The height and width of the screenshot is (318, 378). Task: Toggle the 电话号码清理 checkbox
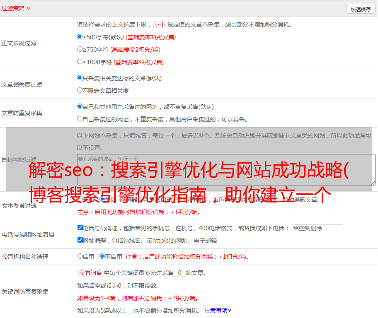coord(80,228)
